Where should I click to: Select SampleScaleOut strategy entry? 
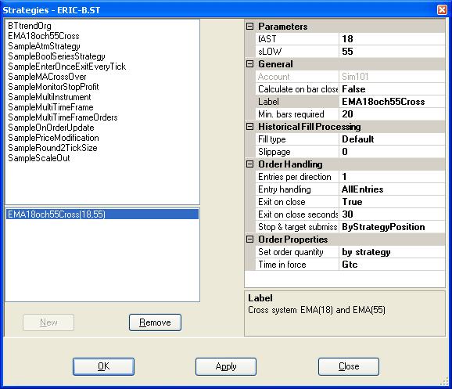(39, 158)
